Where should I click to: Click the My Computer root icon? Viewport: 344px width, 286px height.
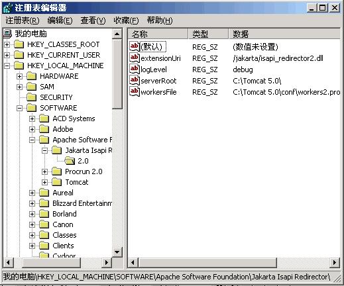(7, 34)
